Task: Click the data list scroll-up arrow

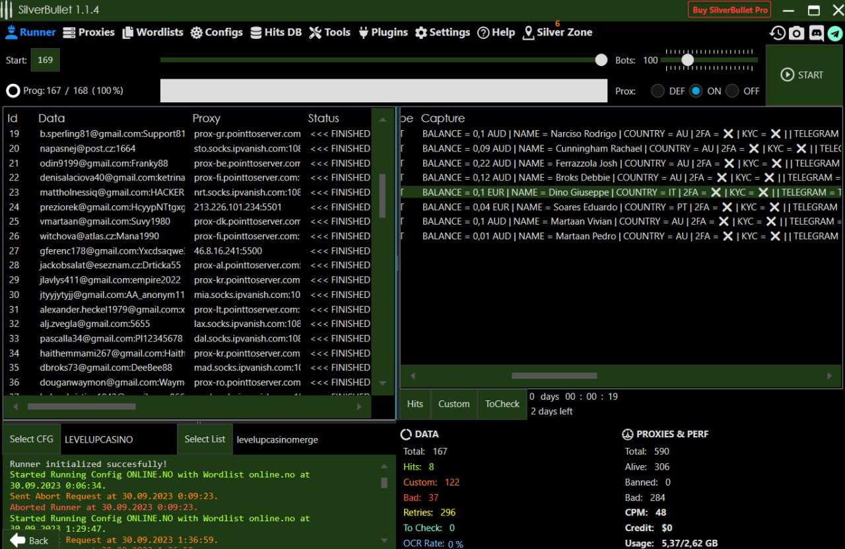Action: click(x=382, y=120)
